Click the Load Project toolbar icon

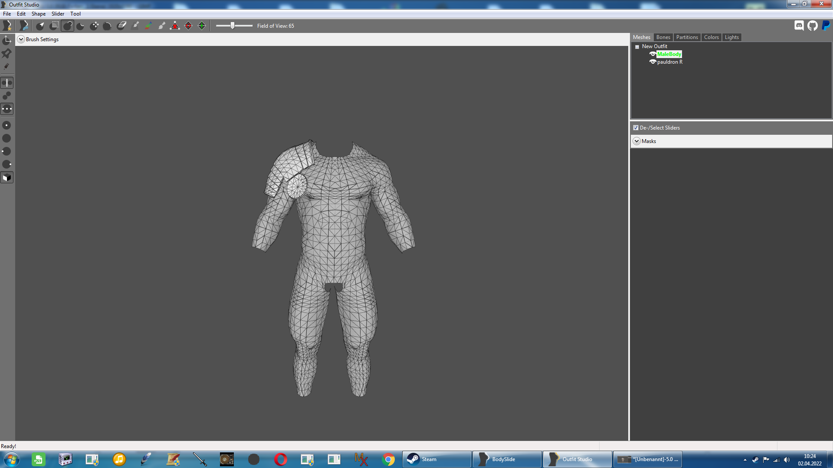[x=24, y=26]
